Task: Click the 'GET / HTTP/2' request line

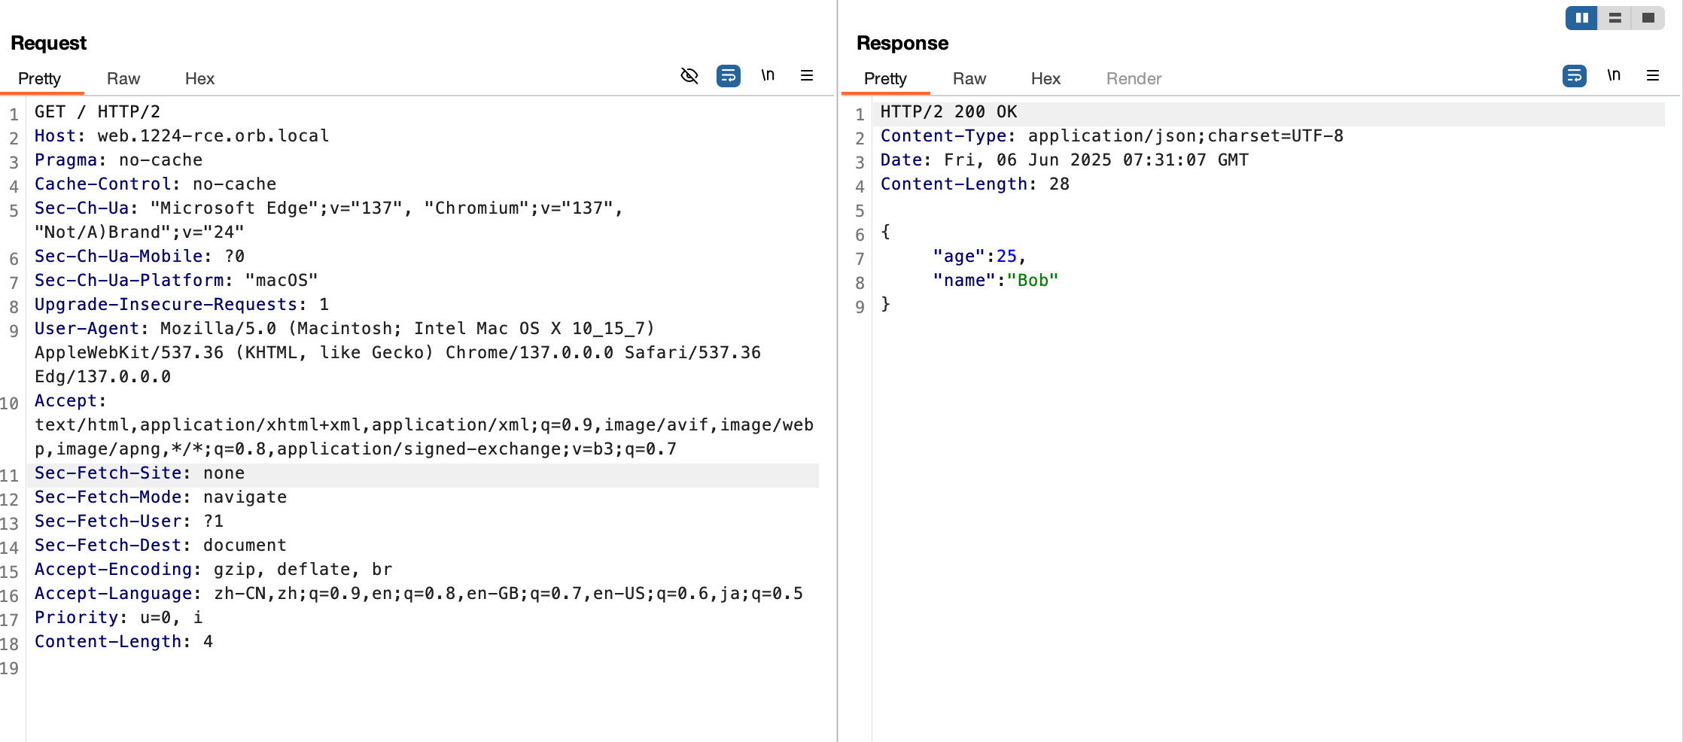Action: [x=97, y=111]
